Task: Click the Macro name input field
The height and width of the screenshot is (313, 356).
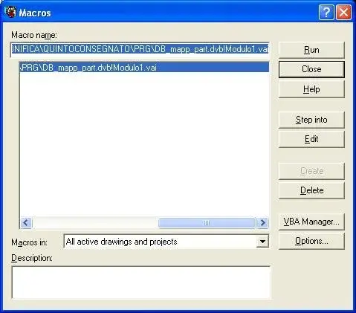Action: pos(140,49)
